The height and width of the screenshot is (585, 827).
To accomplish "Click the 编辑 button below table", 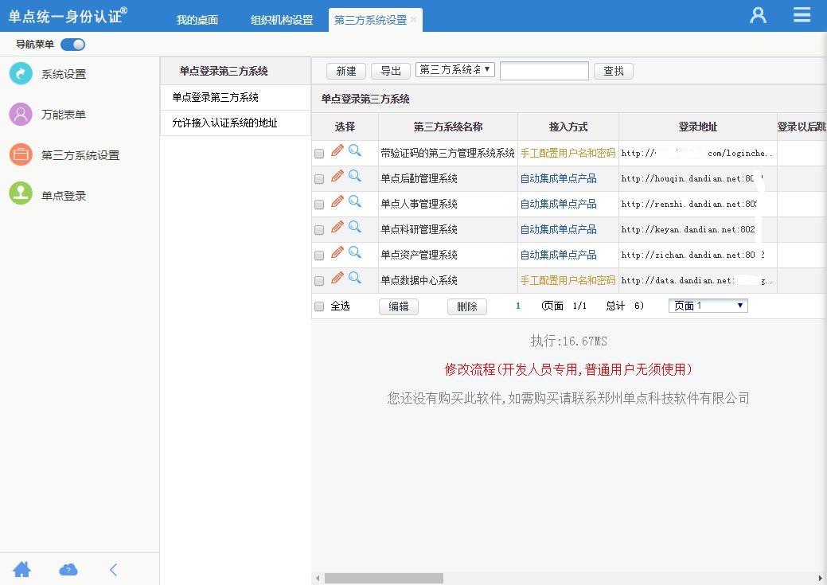I will pos(399,306).
